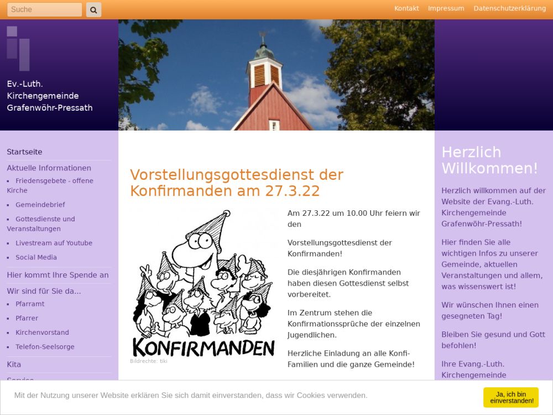
Task: Click the church logo icon
Action: click(x=18, y=48)
